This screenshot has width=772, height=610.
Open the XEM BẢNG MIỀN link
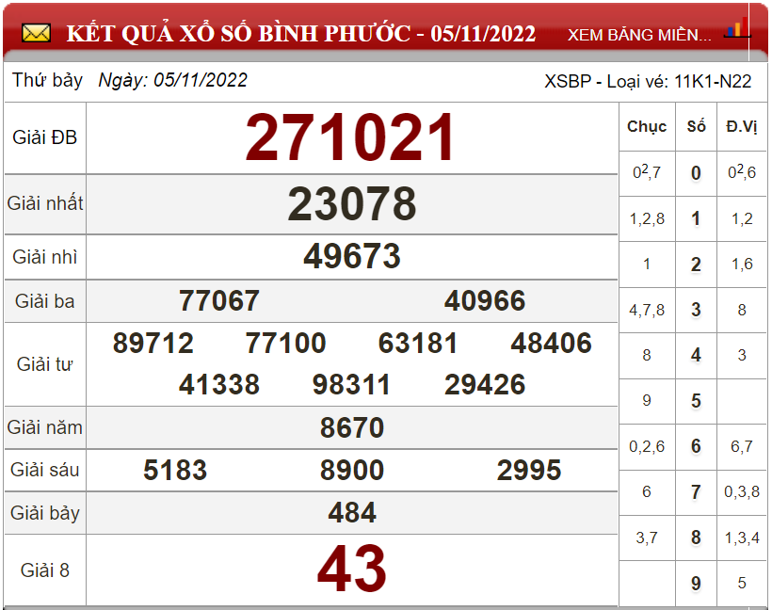coord(639,35)
